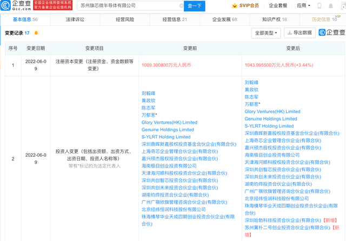Screen dimensions: 346x241
Task: Open S-YLRT Holding Limited in 变更后 column
Action: pyautogui.click(x=269, y=126)
